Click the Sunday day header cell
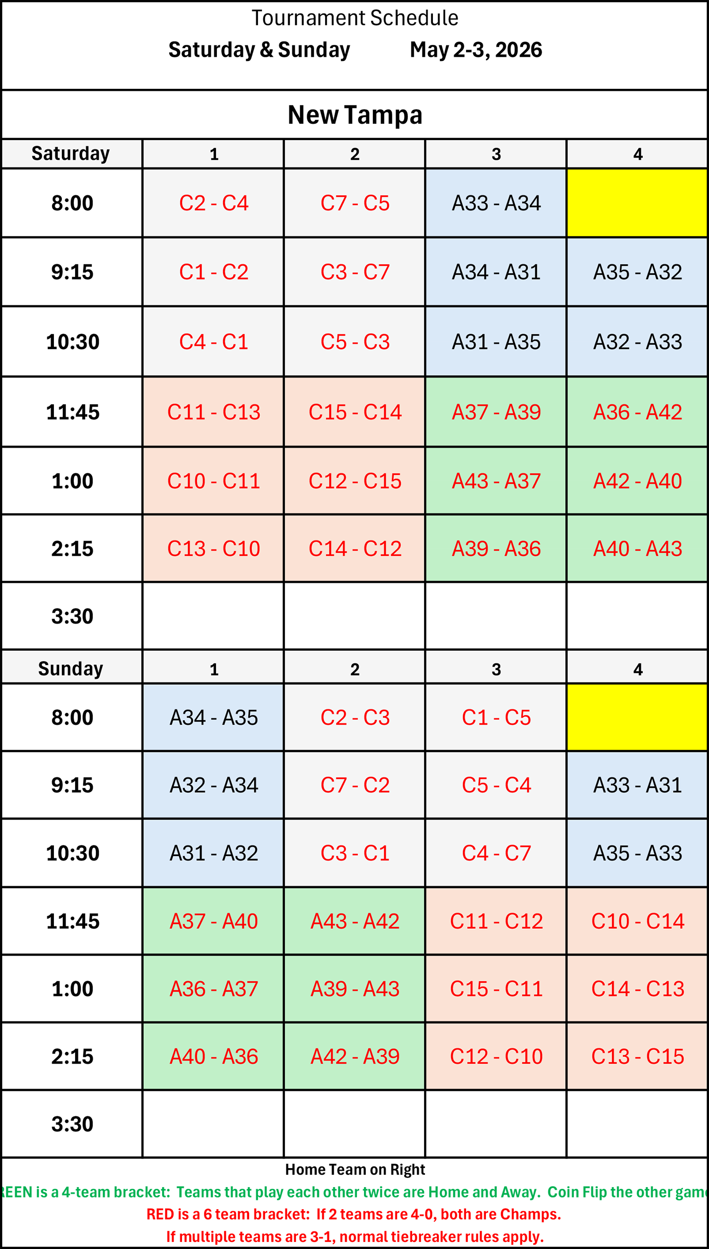 71,669
